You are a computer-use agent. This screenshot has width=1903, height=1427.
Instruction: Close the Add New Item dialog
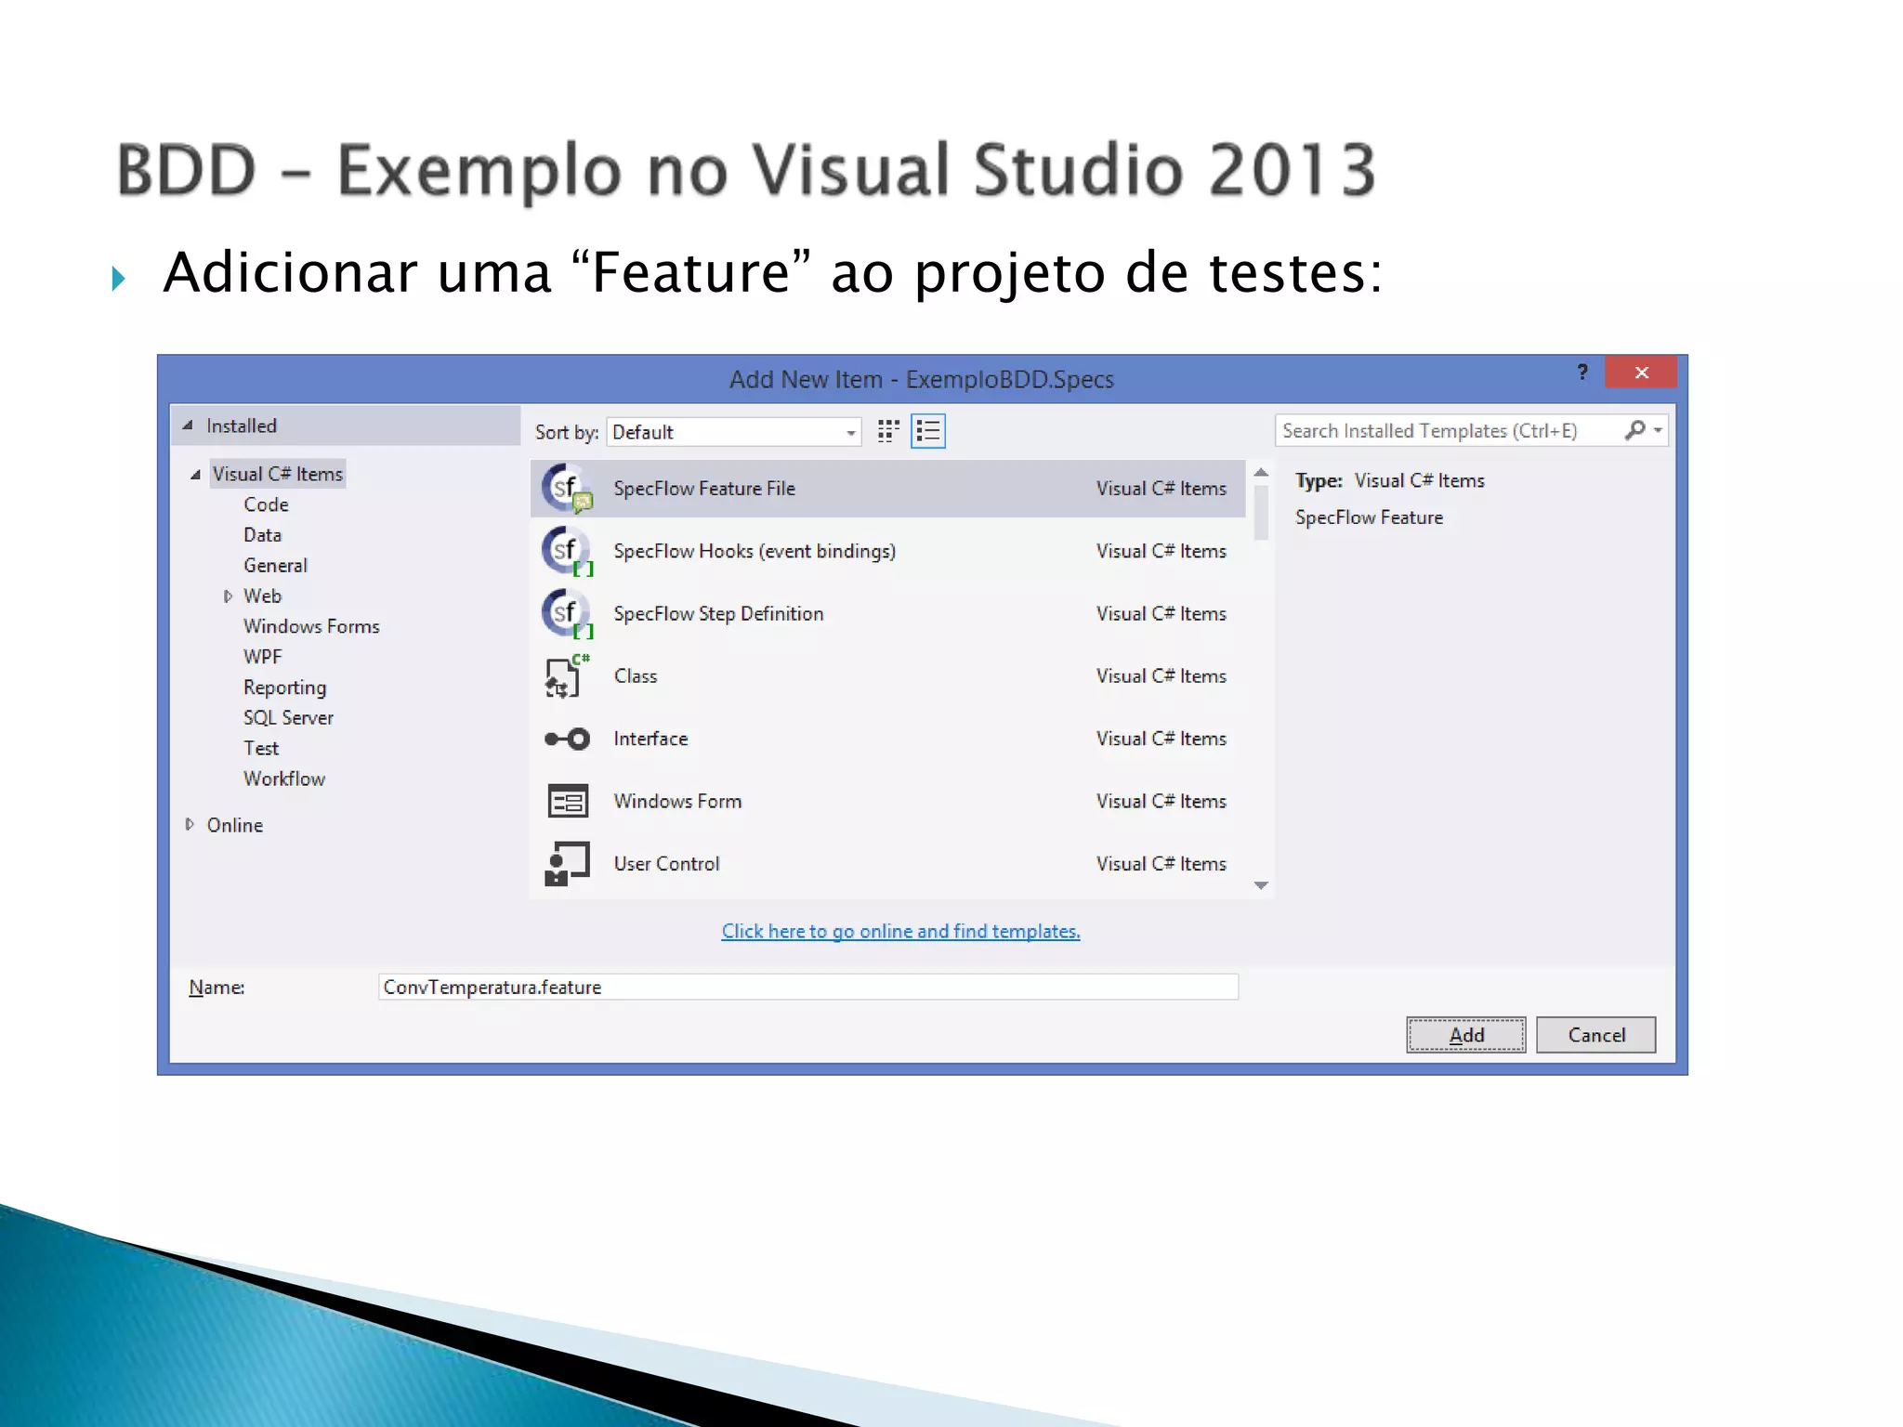1641,372
